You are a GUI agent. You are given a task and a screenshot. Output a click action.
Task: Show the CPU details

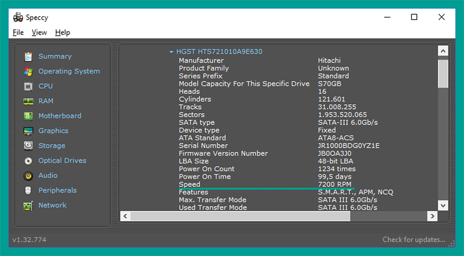[x=45, y=86]
